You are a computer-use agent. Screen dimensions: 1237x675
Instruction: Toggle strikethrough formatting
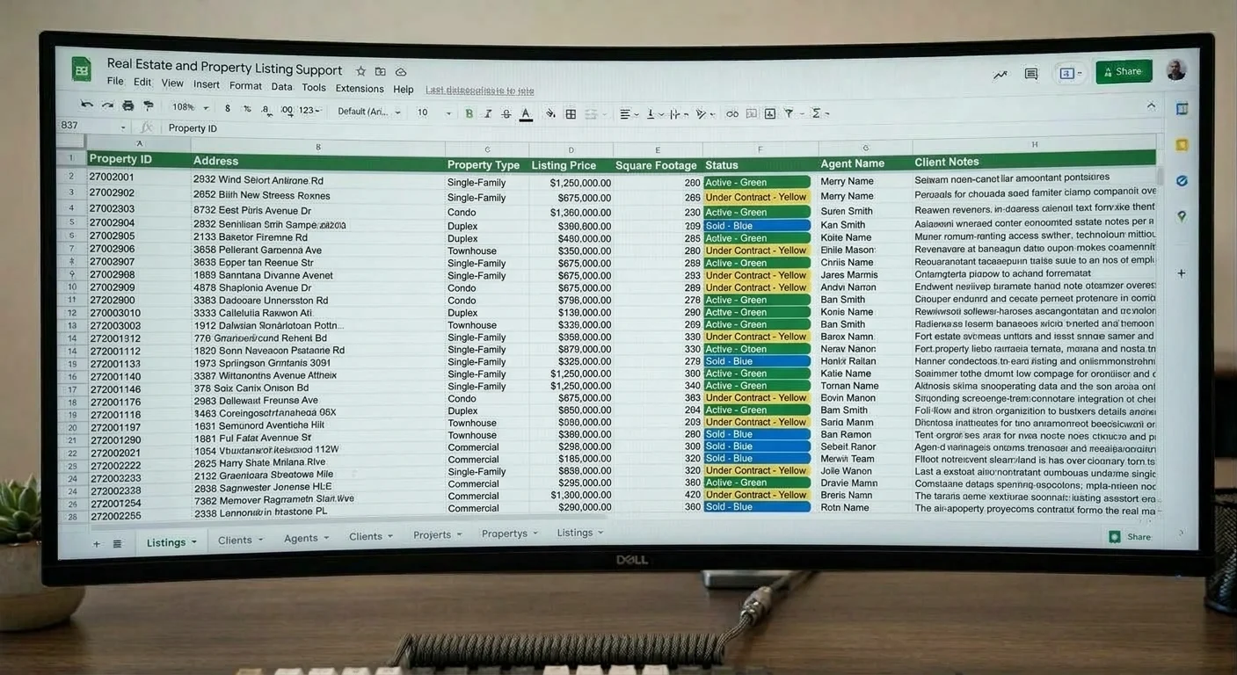point(506,113)
